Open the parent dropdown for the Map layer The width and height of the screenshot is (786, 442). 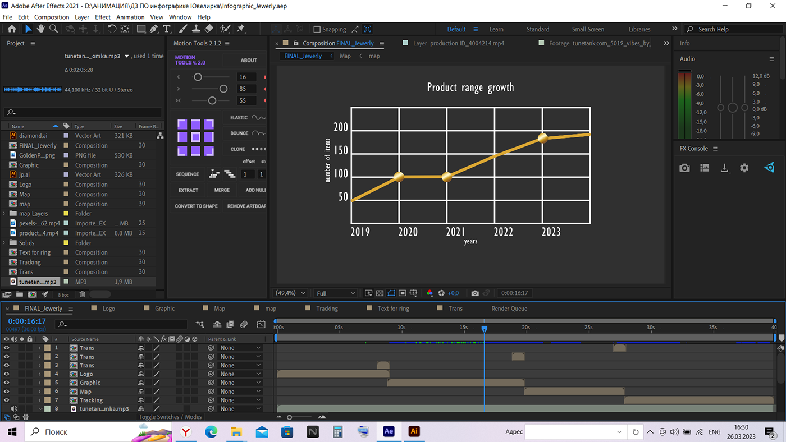[x=240, y=392]
